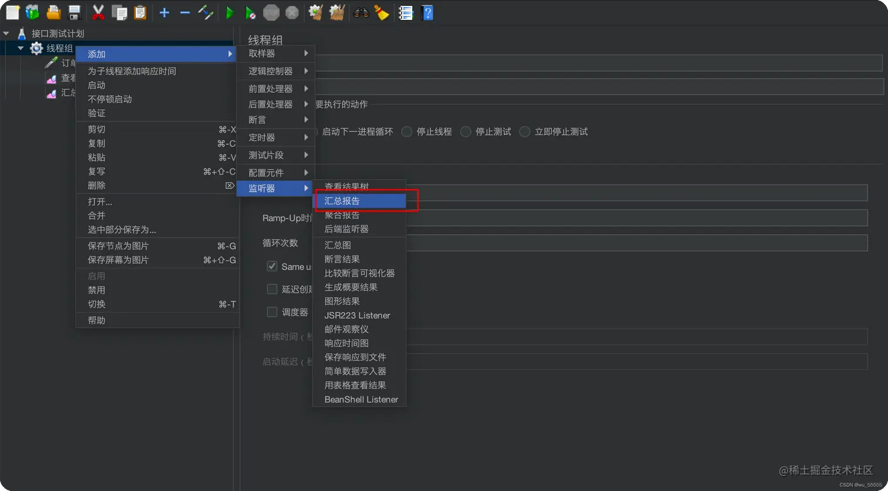Image resolution: width=888 pixels, height=491 pixels.
Task: Cut element using scissors toolbar icon
Action: pos(97,12)
